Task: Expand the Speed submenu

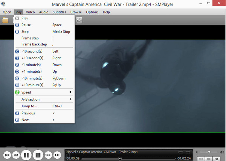Action: (x=44, y=92)
